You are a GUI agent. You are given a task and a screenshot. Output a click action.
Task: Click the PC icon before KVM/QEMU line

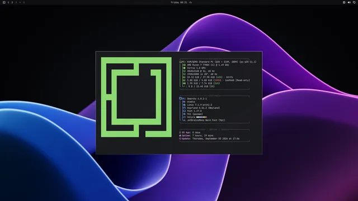coord(181,62)
